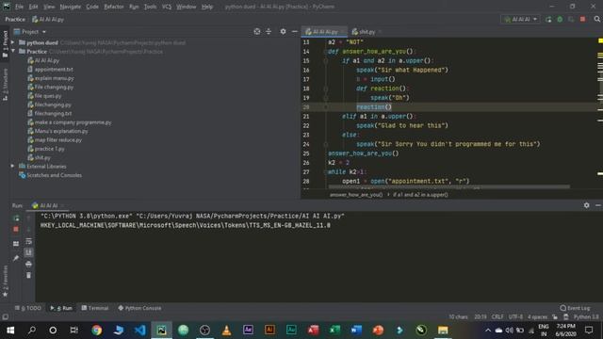Hide the Project panel with minus icon

click(x=294, y=31)
